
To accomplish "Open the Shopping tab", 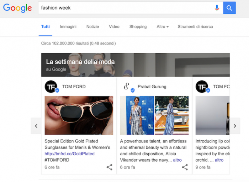I will point(138,27).
